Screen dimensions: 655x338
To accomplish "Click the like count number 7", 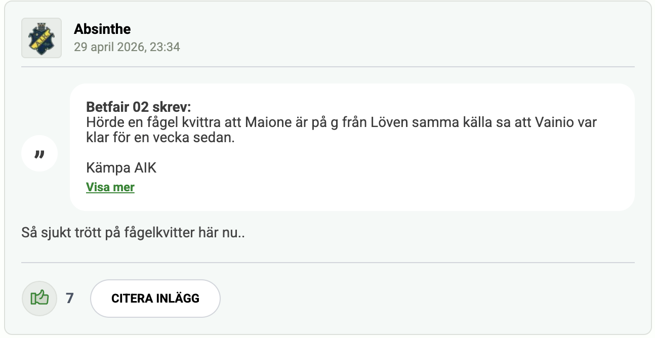I will point(70,299).
